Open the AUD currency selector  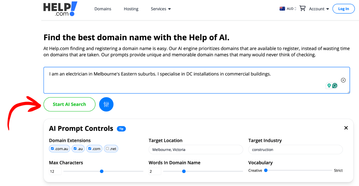click(291, 9)
